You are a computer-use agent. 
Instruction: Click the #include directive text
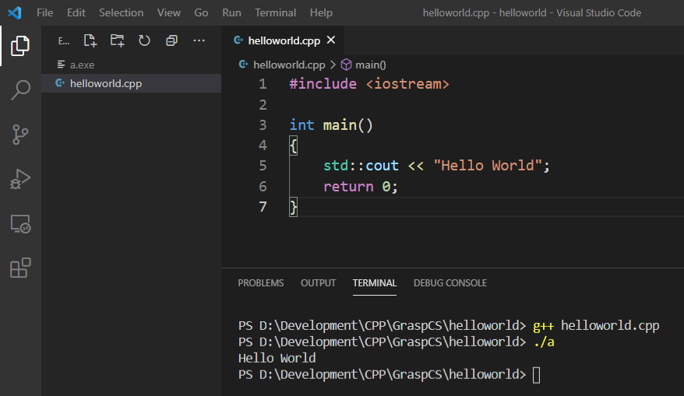[323, 84]
